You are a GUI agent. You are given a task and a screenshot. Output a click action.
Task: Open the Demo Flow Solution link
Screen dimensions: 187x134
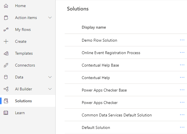(x=99, y=40)
